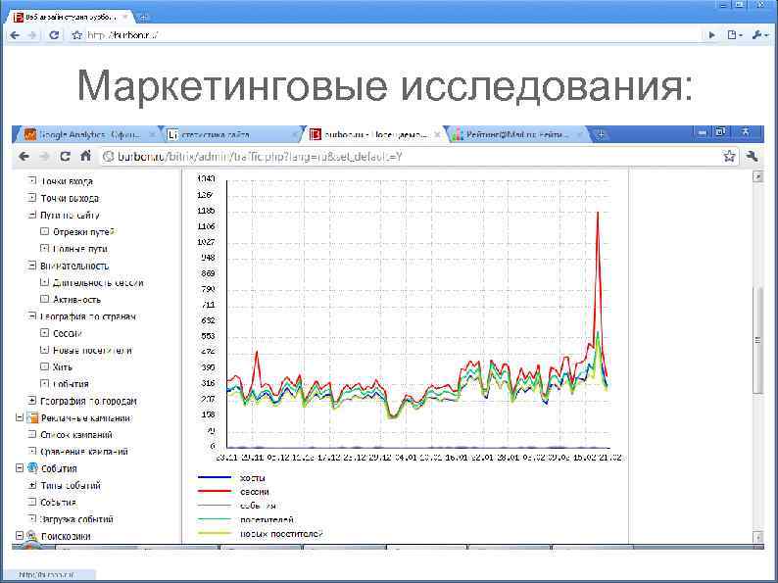Go back in the outer browser toolbar
Viewport: 778px width, 583px height.
[15, 35]
